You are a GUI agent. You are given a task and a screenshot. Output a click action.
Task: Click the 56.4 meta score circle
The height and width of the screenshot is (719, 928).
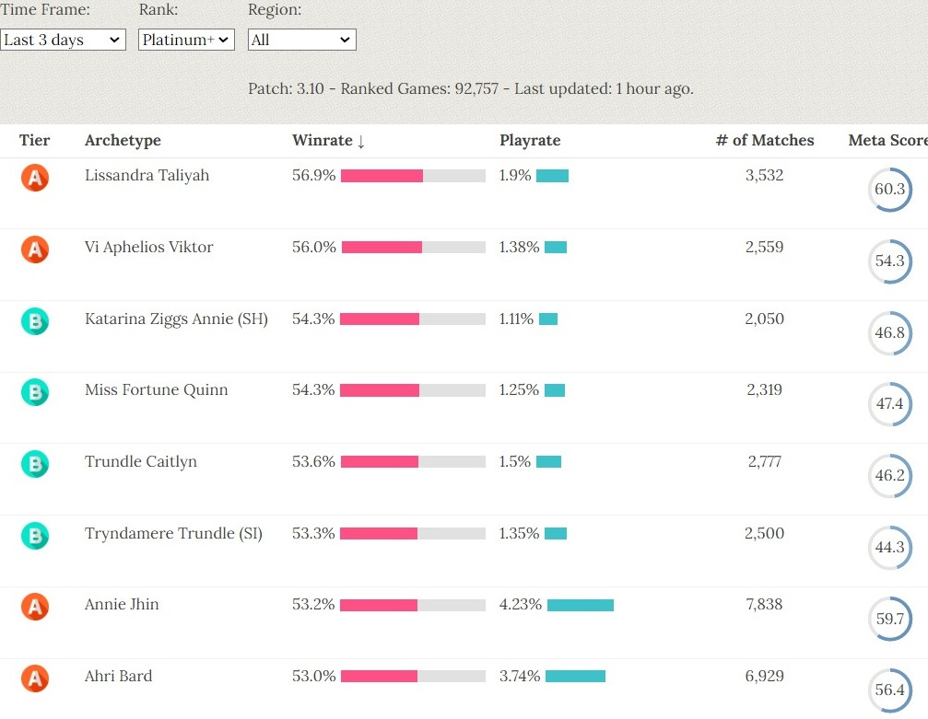[890, 690]
